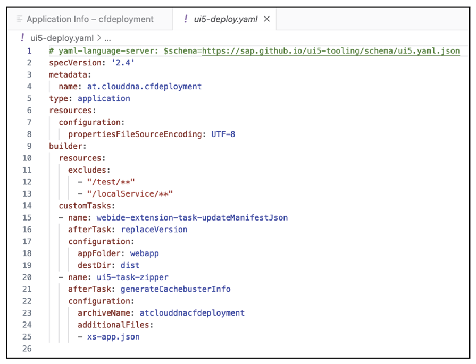476x364 pixels.
Task: Click the UTF-8 value
Action: [x=223, y=134]
